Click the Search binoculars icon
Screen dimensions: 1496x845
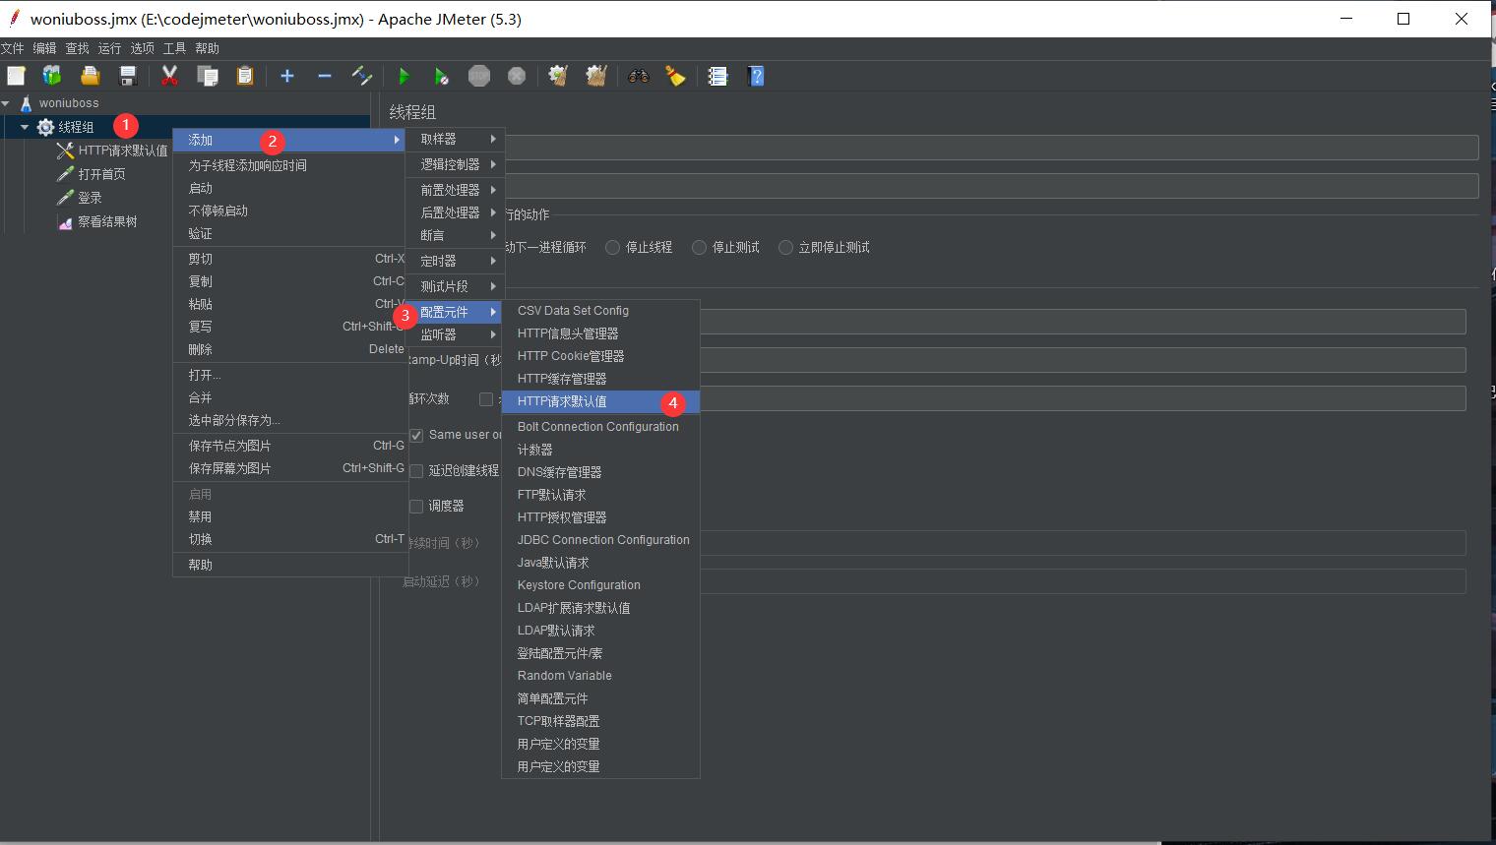coord(639,76)
